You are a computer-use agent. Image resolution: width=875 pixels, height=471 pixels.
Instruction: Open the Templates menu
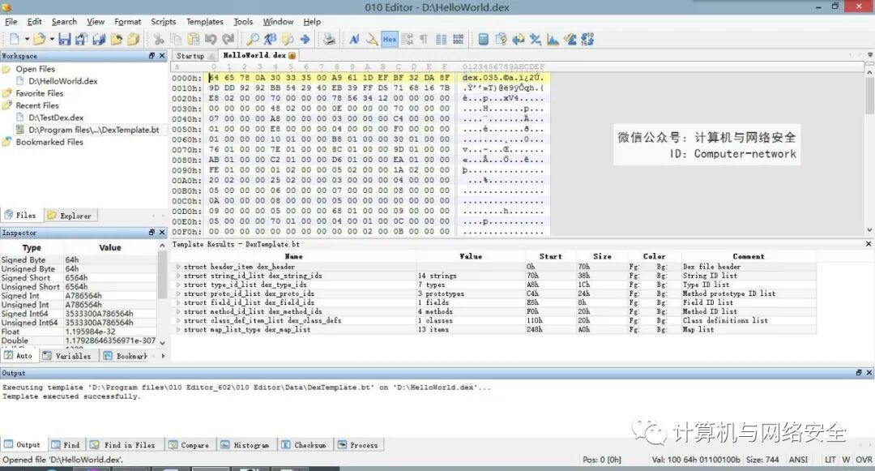[x=205, y=21]
